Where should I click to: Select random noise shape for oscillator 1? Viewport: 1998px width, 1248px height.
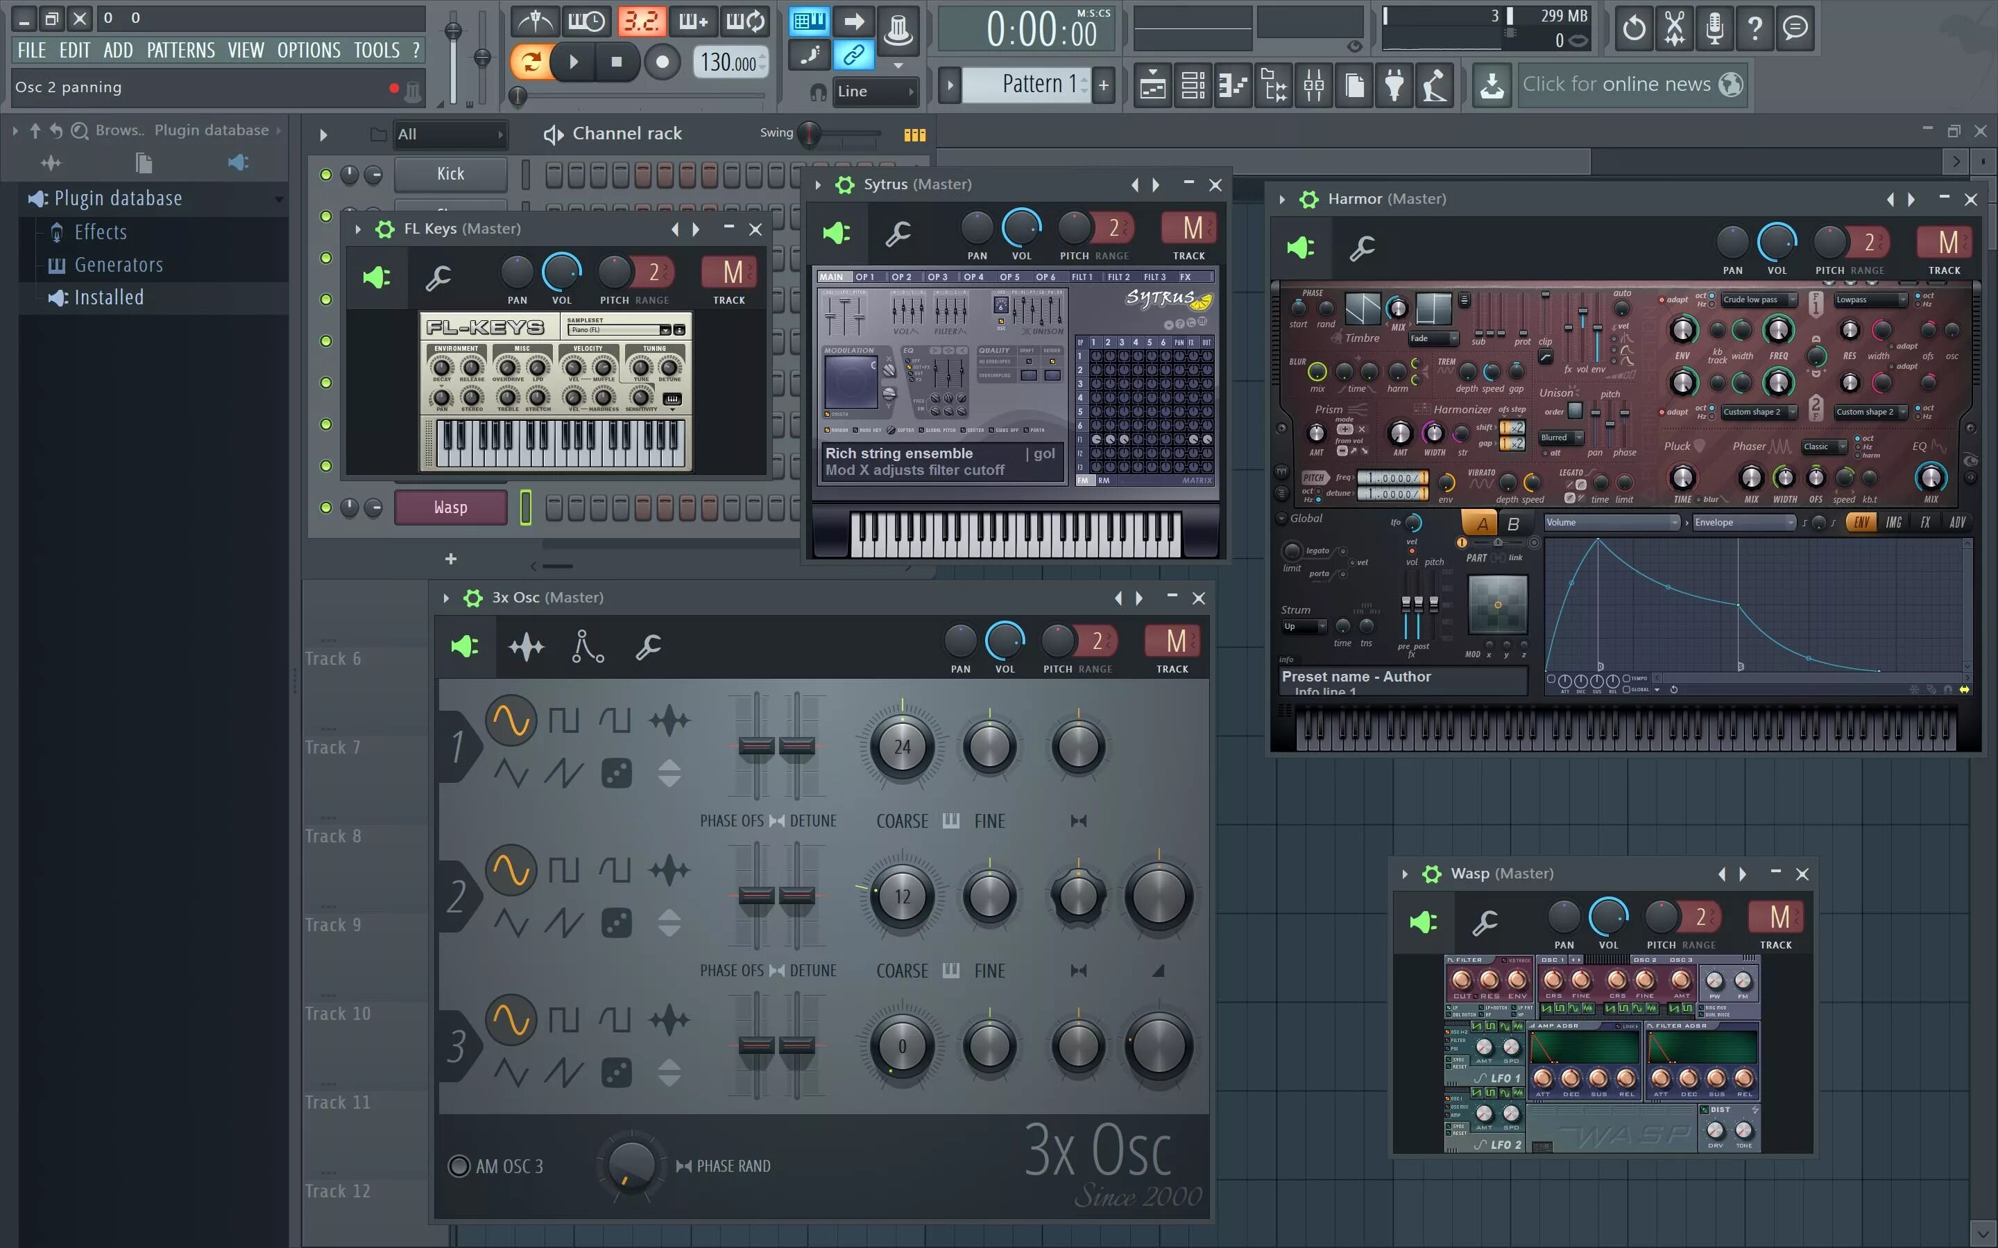[x=617, y=773]
